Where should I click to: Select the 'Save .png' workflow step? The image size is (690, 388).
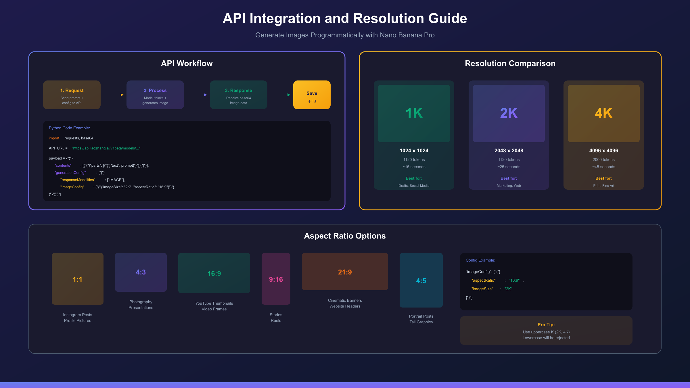tap(312, 95)
